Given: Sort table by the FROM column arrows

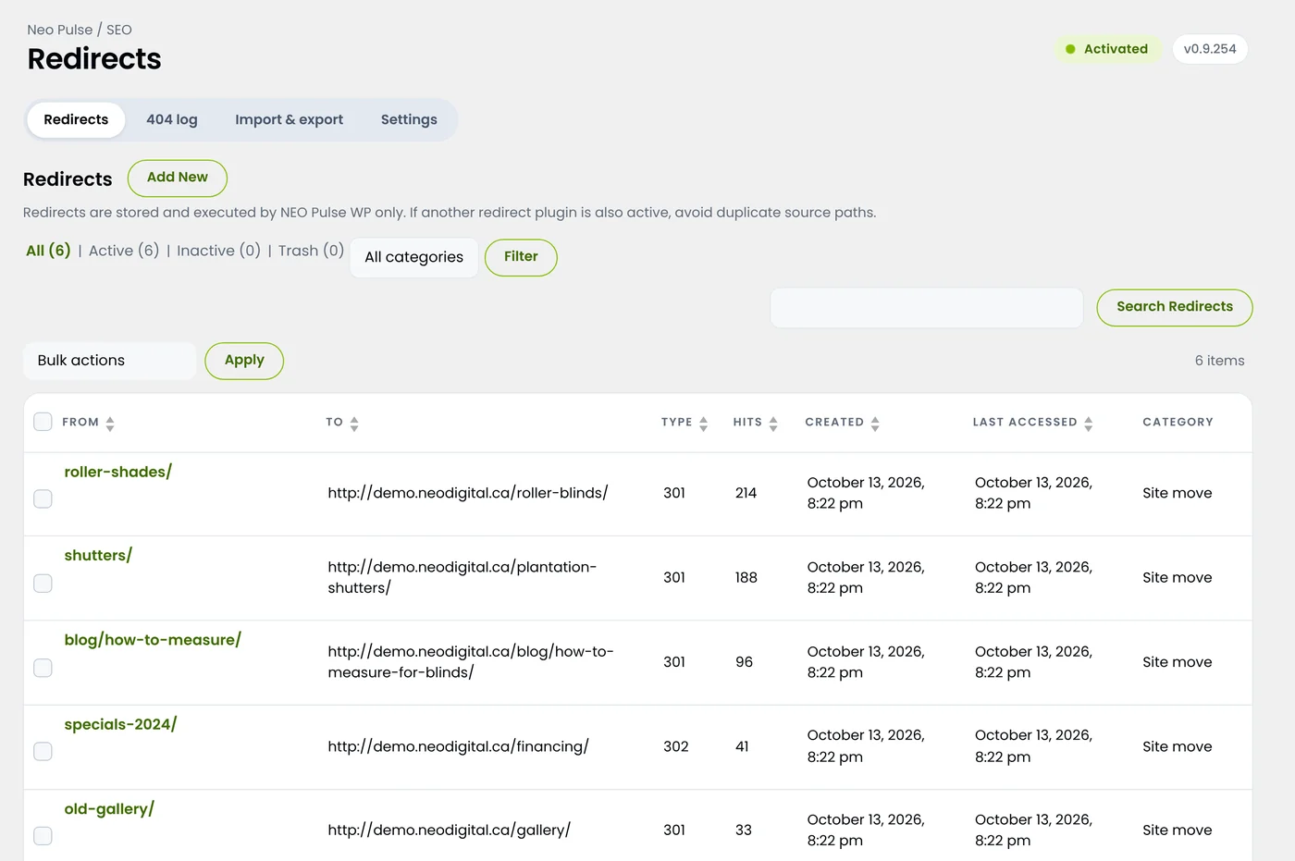Looking at the screenshot, I should [110, 424].
